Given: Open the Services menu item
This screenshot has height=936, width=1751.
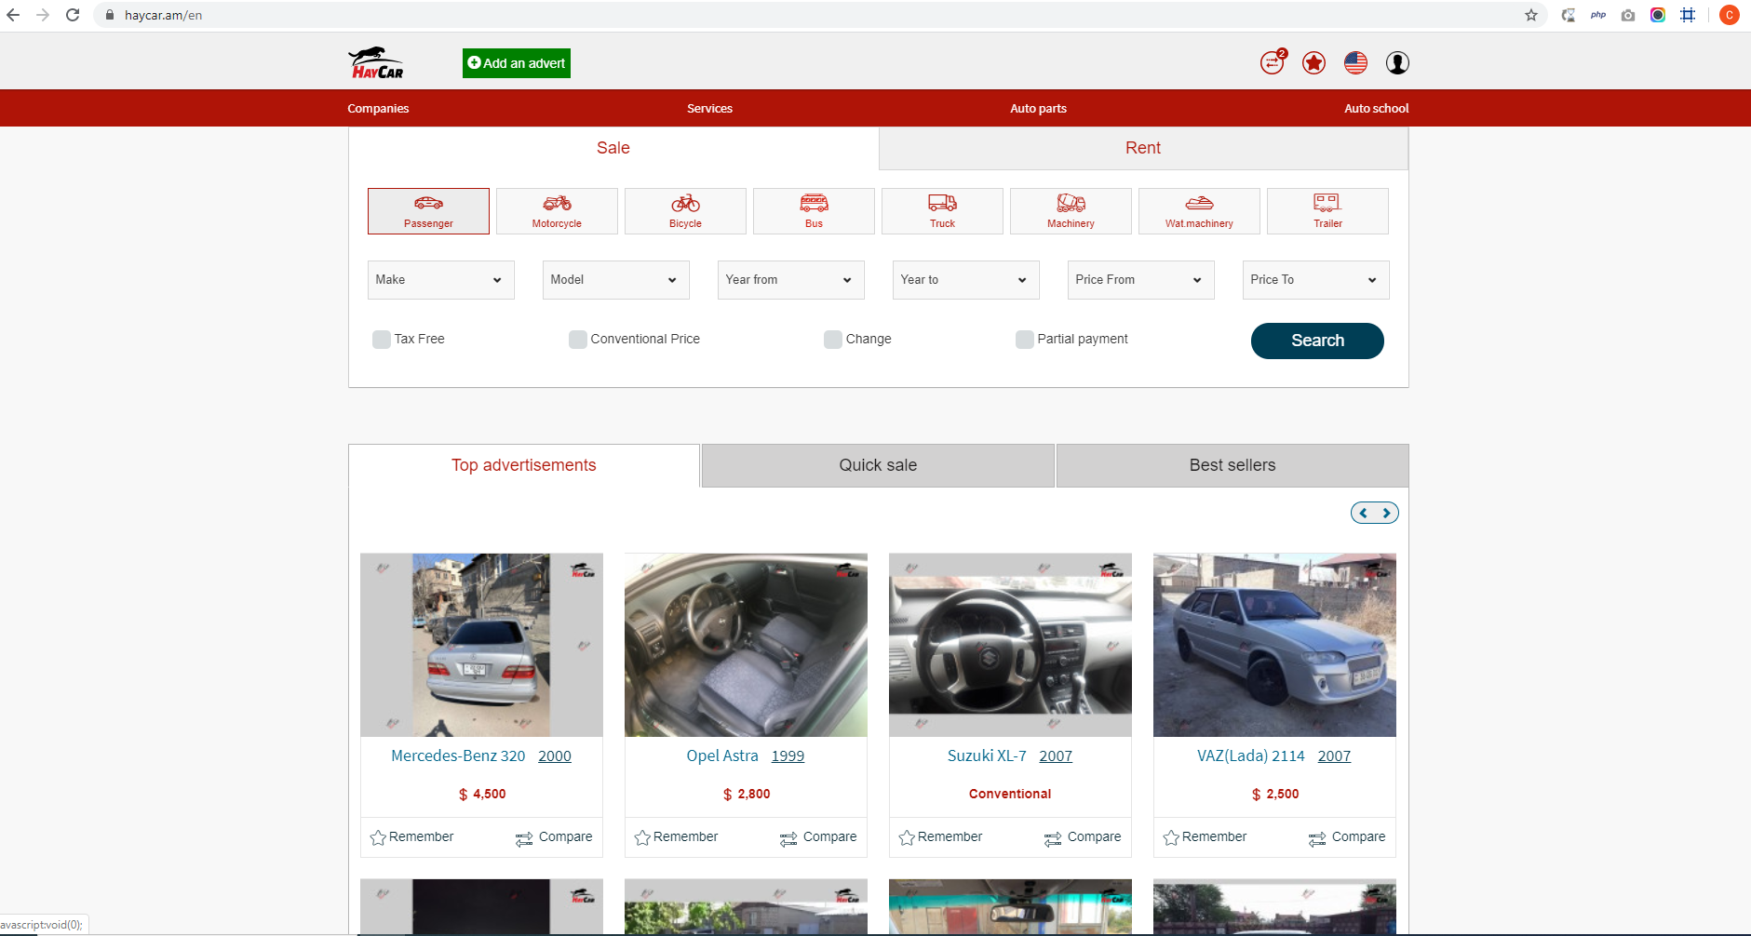Looking at the screenshot, I should click(x=709, y=109).
